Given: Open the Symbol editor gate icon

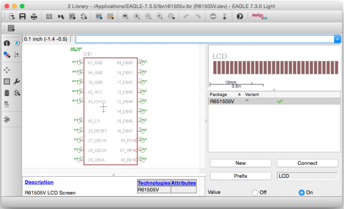Looking at the screenshot, I should click(84, 16).
